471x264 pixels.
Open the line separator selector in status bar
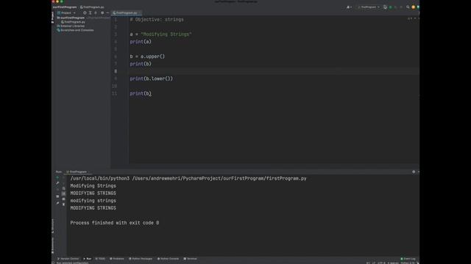(x=374, y=263)
